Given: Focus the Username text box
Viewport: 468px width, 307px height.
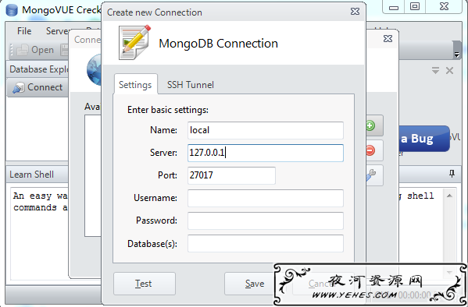Looking at the screenshot, I should click(266, 198).
